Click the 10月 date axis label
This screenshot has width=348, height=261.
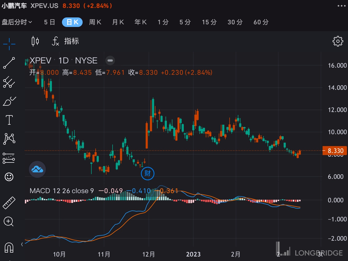click(59, 254)
